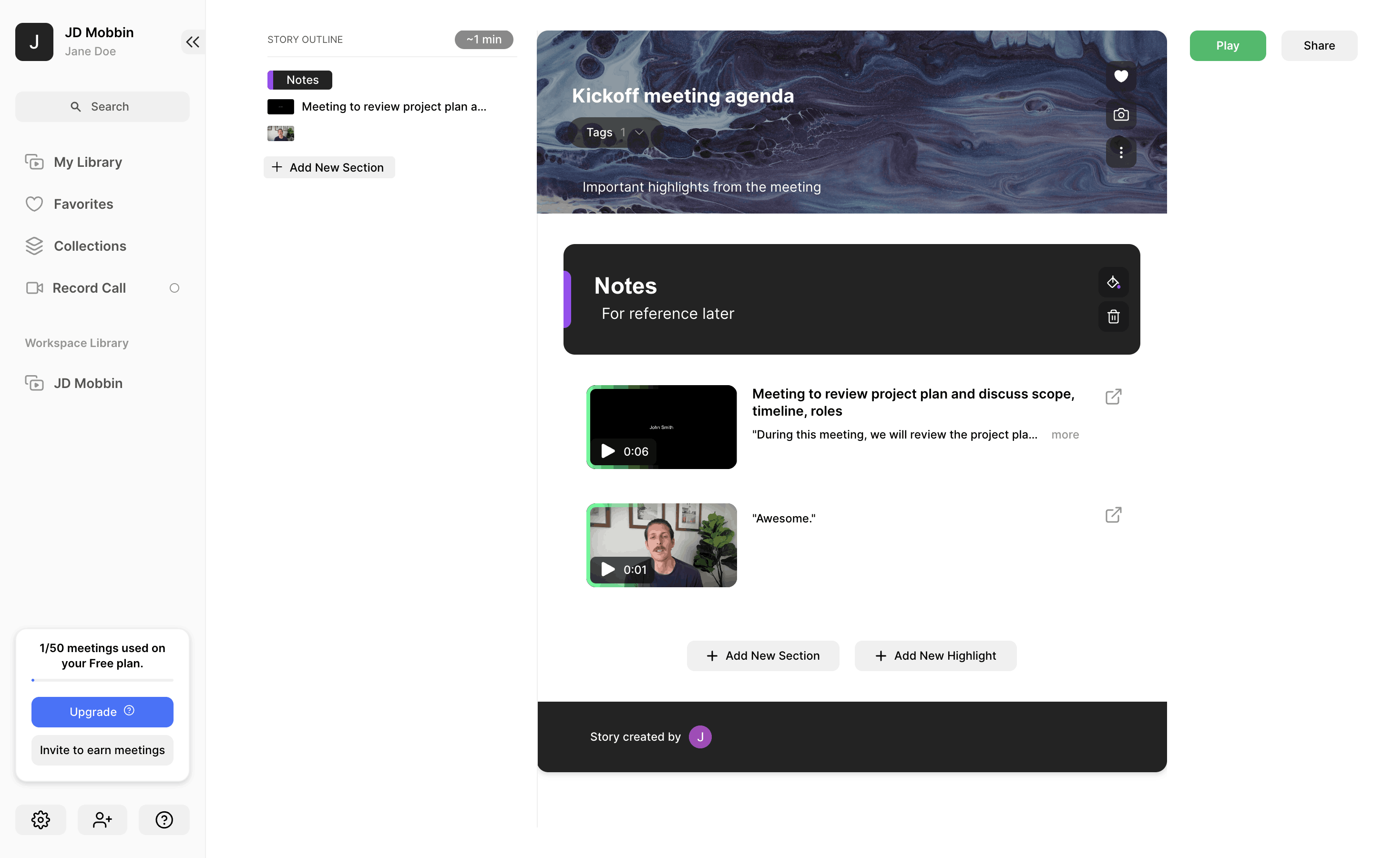
Task: Click the Search field in sidebar
Action: [x=102, y=107]
